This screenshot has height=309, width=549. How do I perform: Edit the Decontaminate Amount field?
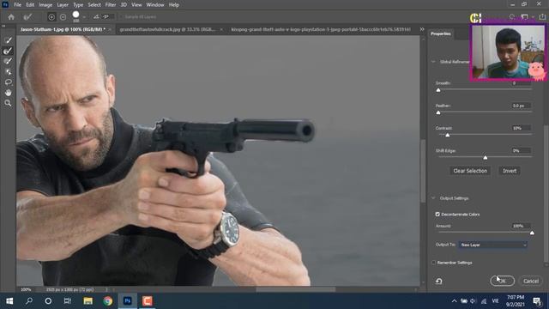(521, 226)
